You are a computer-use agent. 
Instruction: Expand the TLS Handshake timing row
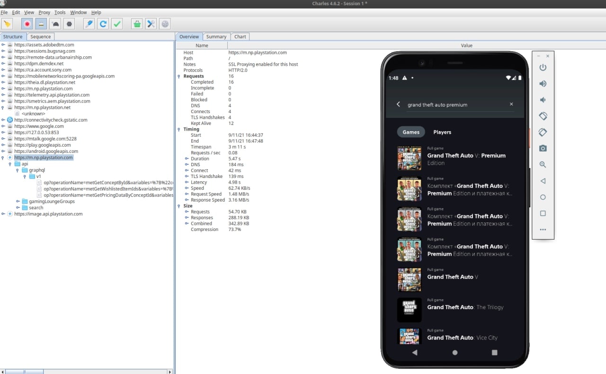(187, 176)
